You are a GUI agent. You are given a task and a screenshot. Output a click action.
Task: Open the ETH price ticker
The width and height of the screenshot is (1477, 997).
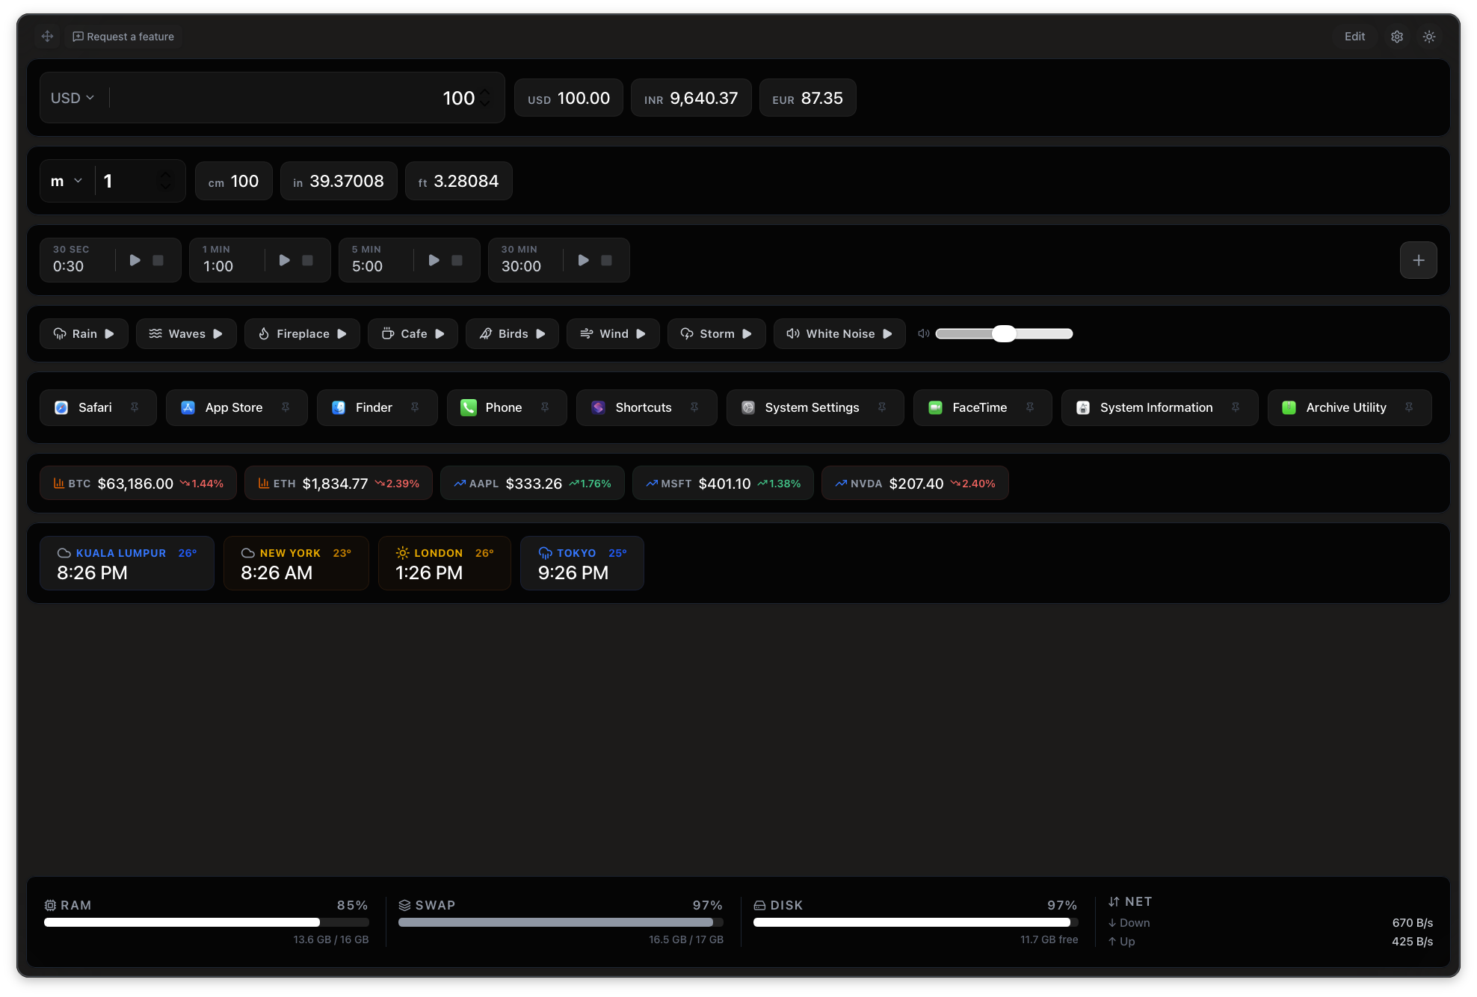coord(339,483)
